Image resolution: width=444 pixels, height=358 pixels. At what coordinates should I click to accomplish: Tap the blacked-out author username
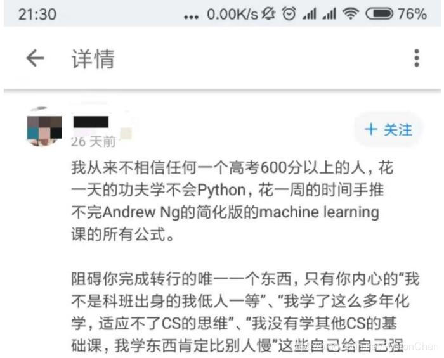click(x=91, y=122)
